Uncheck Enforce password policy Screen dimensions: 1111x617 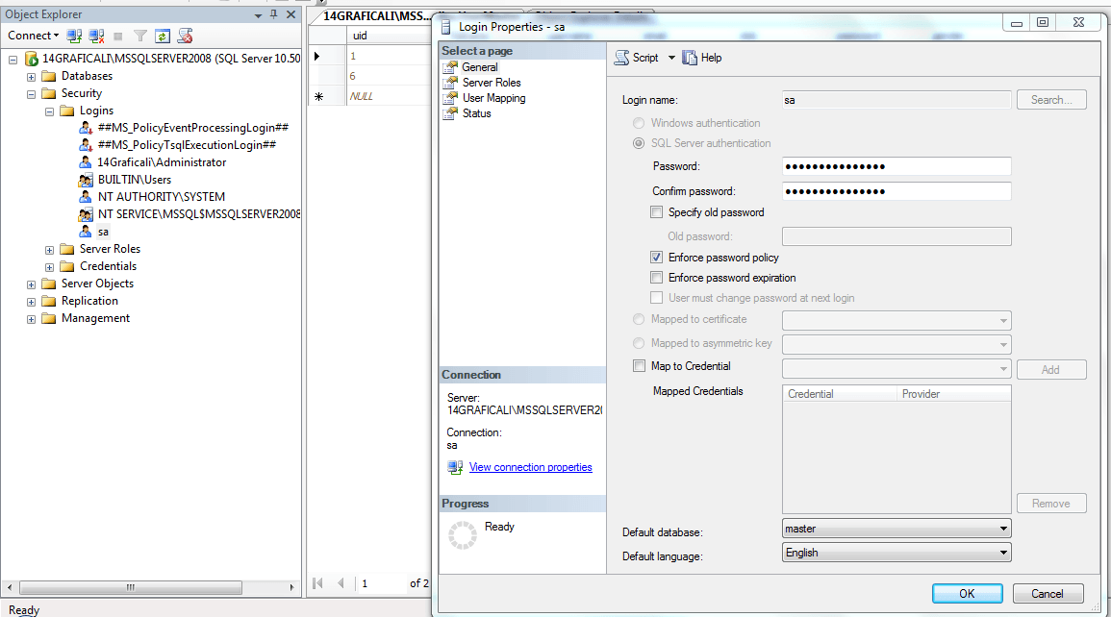pyautogui.click(x=657, y=258)
